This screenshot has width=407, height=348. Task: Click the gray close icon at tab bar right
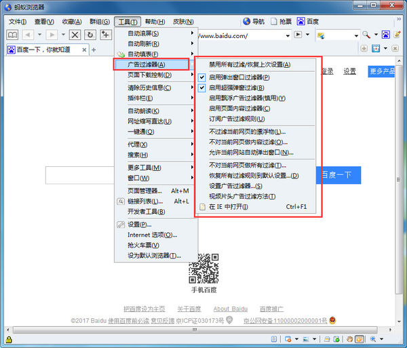point(395,49)
